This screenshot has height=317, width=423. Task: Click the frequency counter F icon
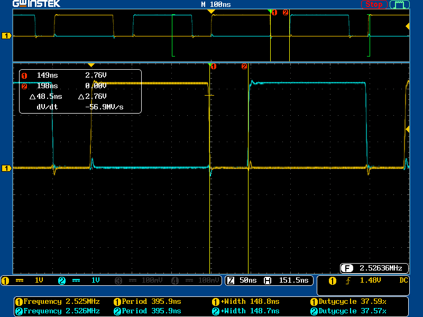tap(347, 268)
